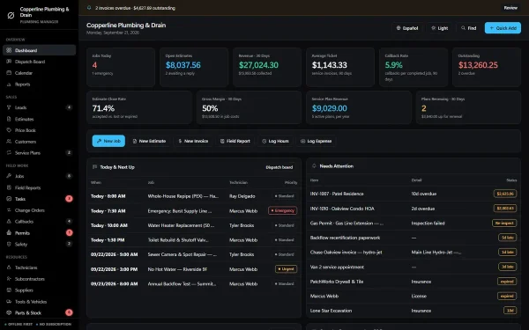Image resolution: width=529 pixels, height=330 pixels.
Task: Toggle Light theme mode
Action: click(440, 28)
